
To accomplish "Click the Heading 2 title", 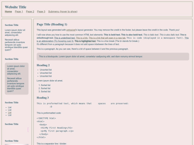I will [43, 65].
